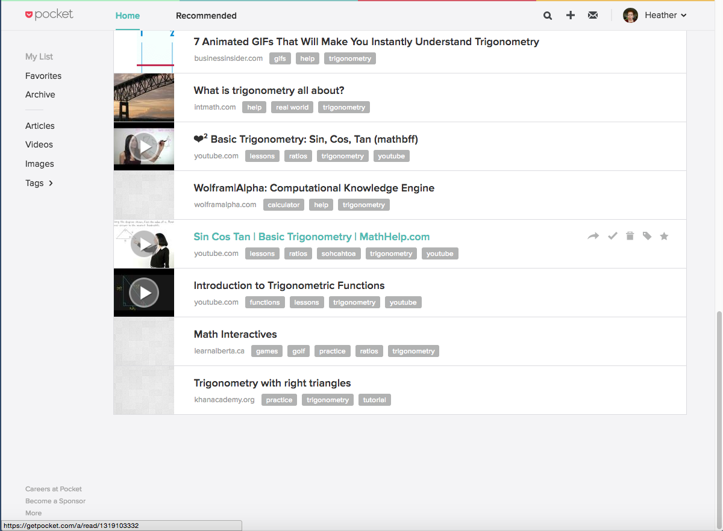723x531 pixels.
Task: Filter by Images in sidebar
Action: 40,164
